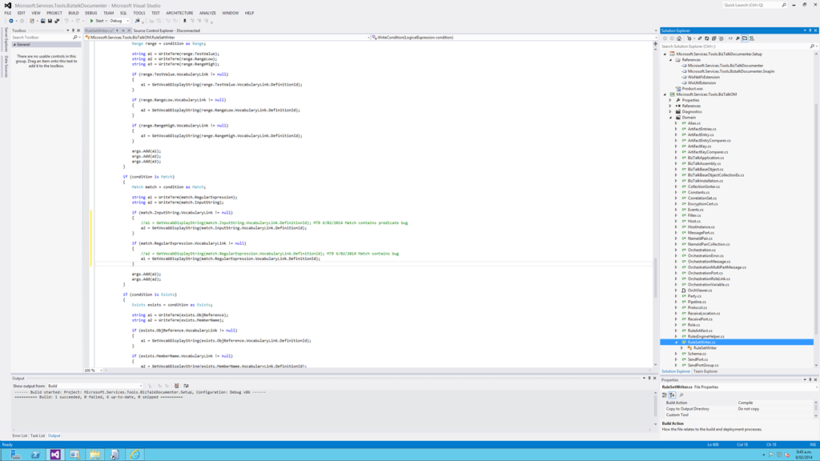Select Schema.cs in Solution Explorer
Viewport: 820px width, 461px height.
[x=697, y=354]
